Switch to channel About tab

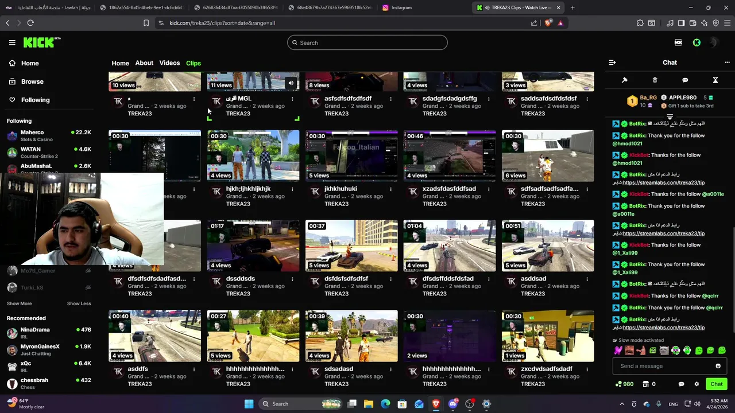(144, 63)
